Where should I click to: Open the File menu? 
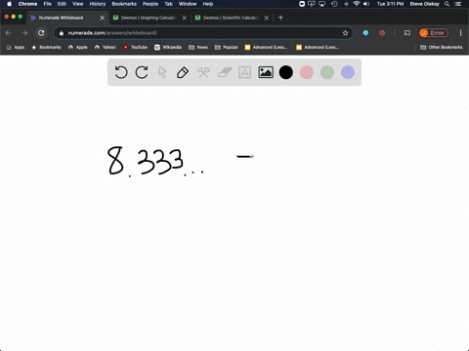(x=48, y=4)
